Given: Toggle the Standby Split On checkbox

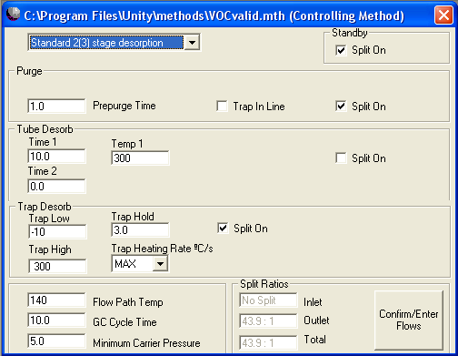Looking at the screenshot, I should pos(341,50).
